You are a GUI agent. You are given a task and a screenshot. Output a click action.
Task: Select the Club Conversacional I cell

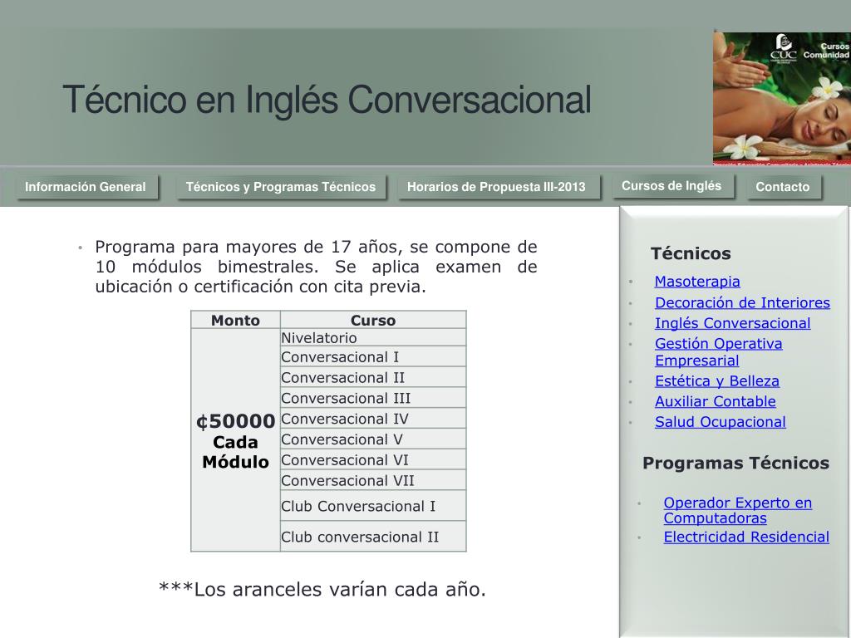(373, 506)
